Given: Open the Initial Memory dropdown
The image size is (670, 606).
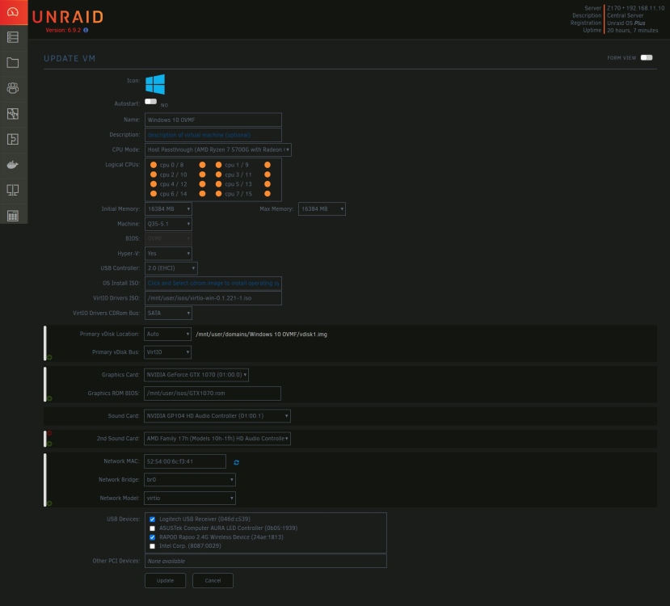Looking at the screenshot, I should tap(168, 208).
